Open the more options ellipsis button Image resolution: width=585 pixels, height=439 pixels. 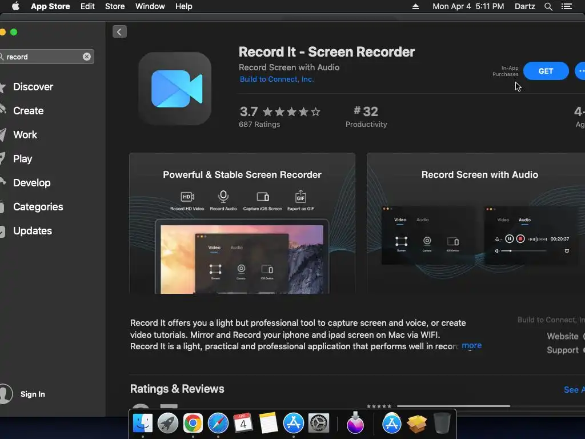pyautogui.click(x=580, y=71)
